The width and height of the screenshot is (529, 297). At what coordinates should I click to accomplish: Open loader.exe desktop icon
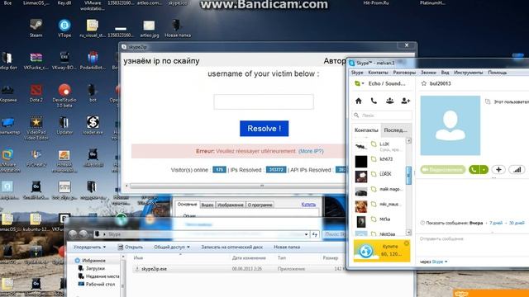[93, 125]
